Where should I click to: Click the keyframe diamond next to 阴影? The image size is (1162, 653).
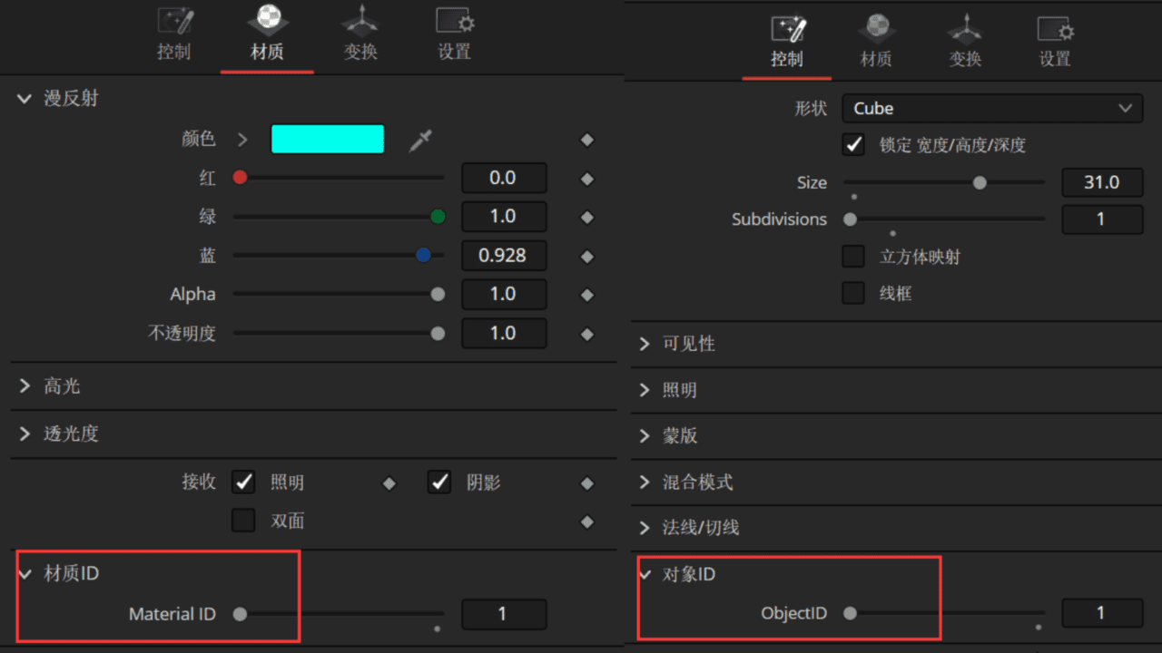(586, 482)
